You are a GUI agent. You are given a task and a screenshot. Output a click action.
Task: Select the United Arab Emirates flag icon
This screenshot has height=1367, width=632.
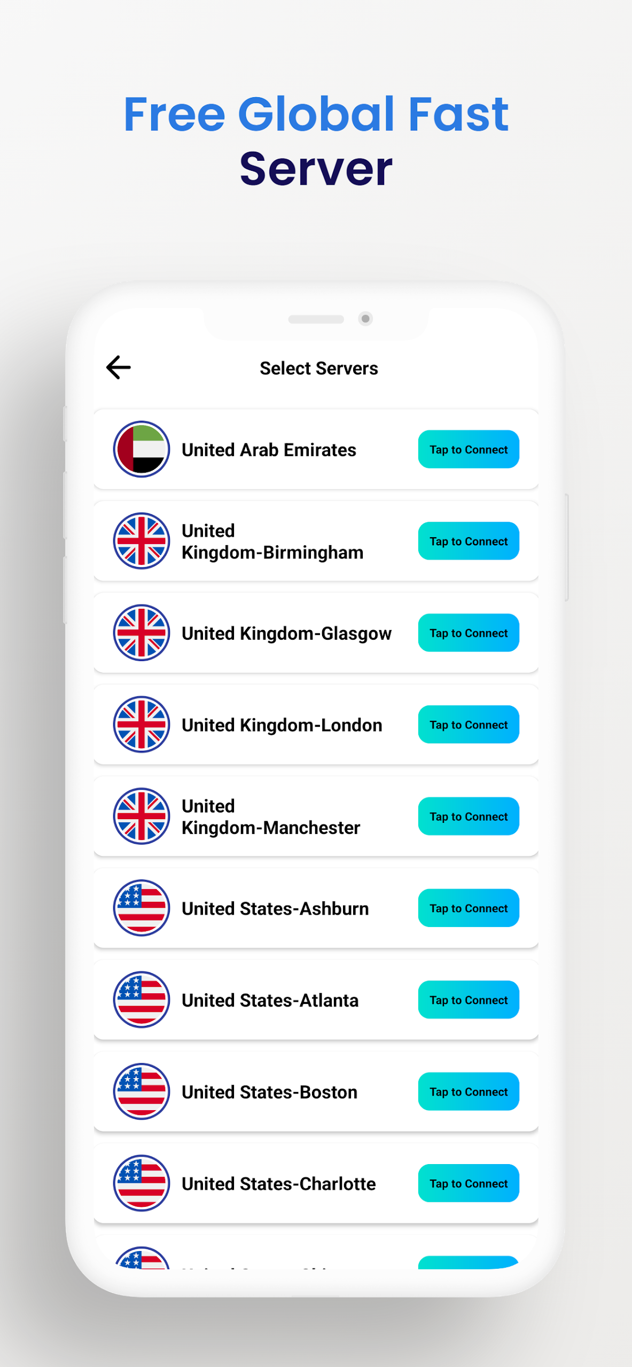pyautogui.click(x=142, y=449)
